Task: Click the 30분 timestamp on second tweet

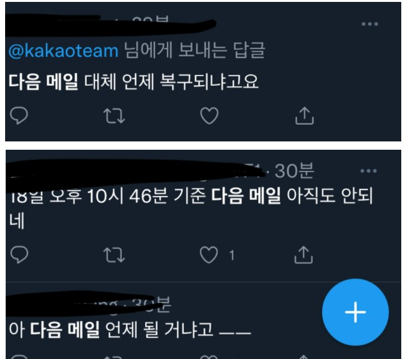Action: point(295,171)
